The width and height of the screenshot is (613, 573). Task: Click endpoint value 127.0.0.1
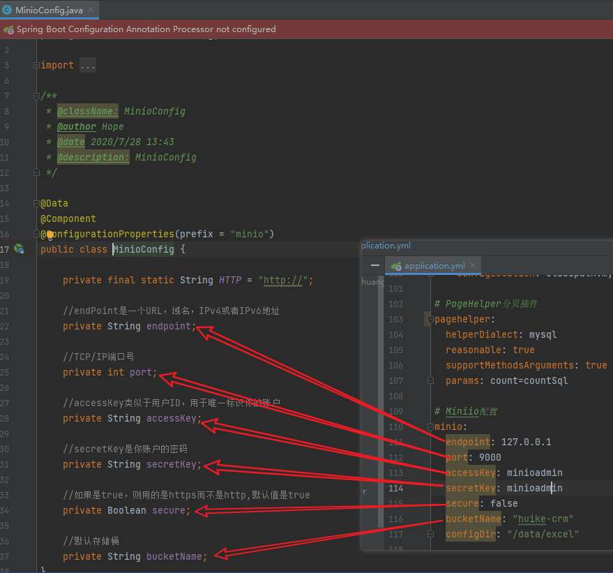[527, 442]
